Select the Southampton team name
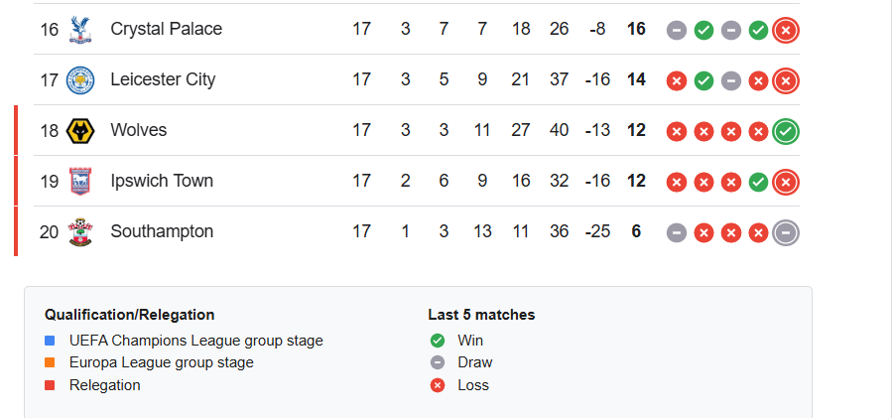Image resolution: width=892 pixels, height=418 pixels. (162, 232)
